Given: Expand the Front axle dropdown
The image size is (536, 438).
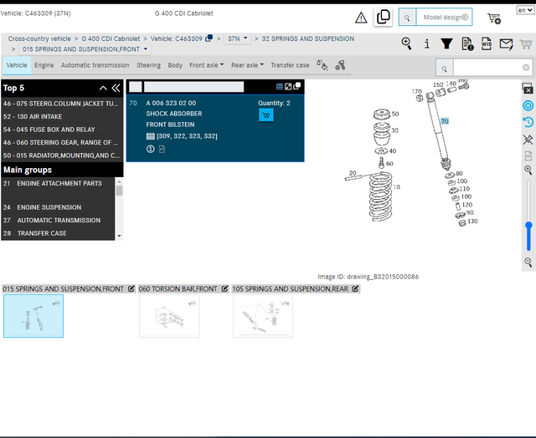Looking at the screenshot, I should pos(207,65).
